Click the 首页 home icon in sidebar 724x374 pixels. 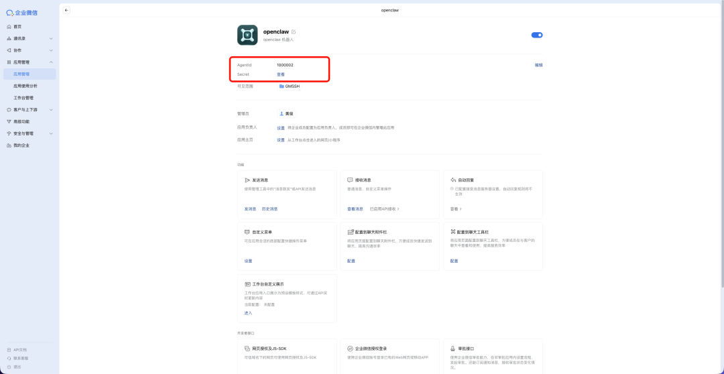tap(9, 27)
